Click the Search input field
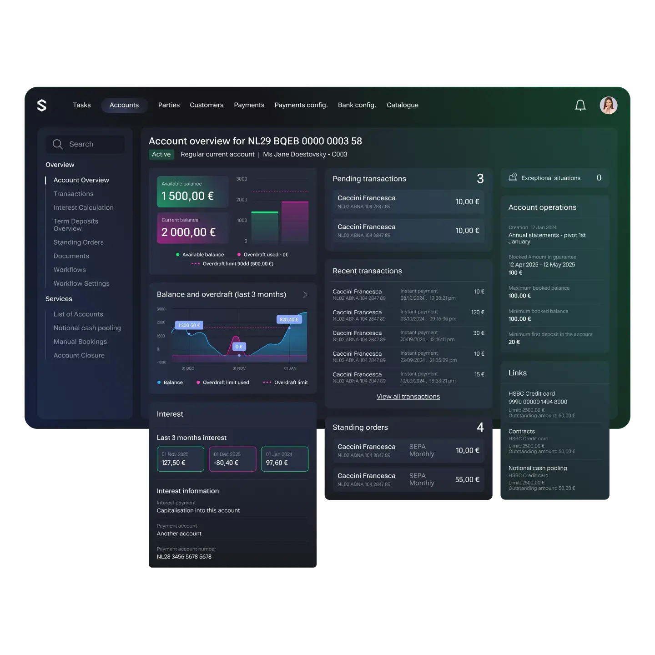655x655 pixels. coord(93,144)
